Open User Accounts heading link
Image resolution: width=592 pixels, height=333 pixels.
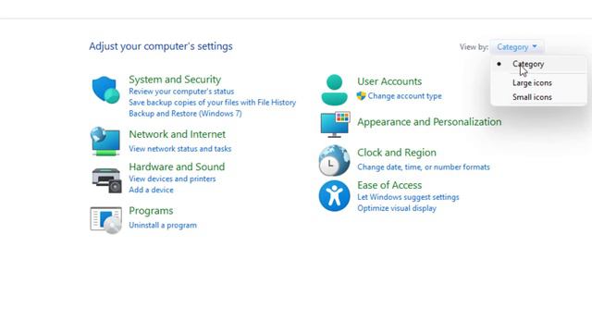pos(389,81)
